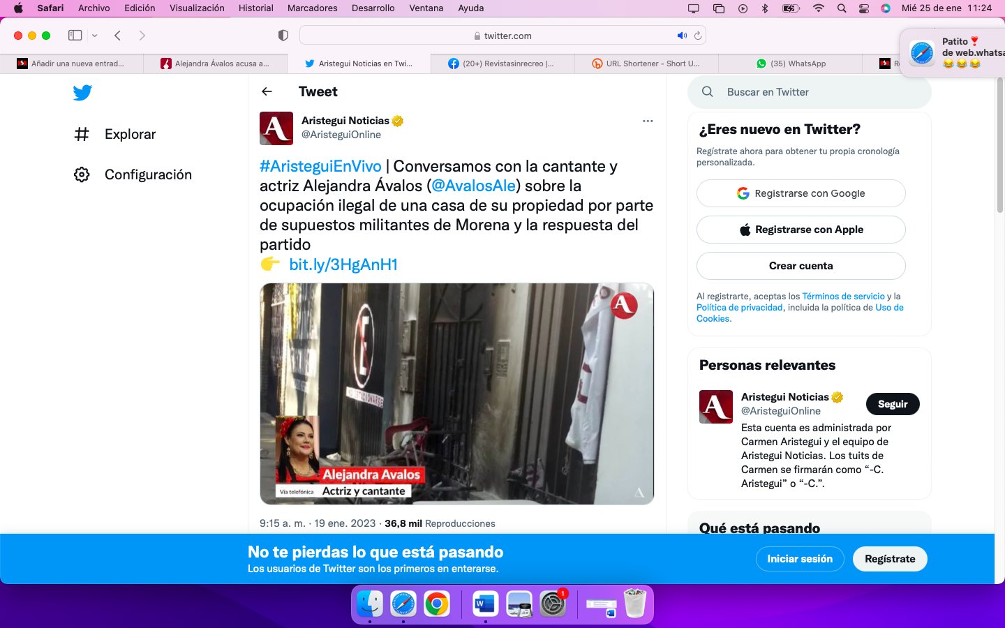The image size is (1005, 628).
Task: Open the Explorar hashtag icon
Action: (x=82, y=134)
